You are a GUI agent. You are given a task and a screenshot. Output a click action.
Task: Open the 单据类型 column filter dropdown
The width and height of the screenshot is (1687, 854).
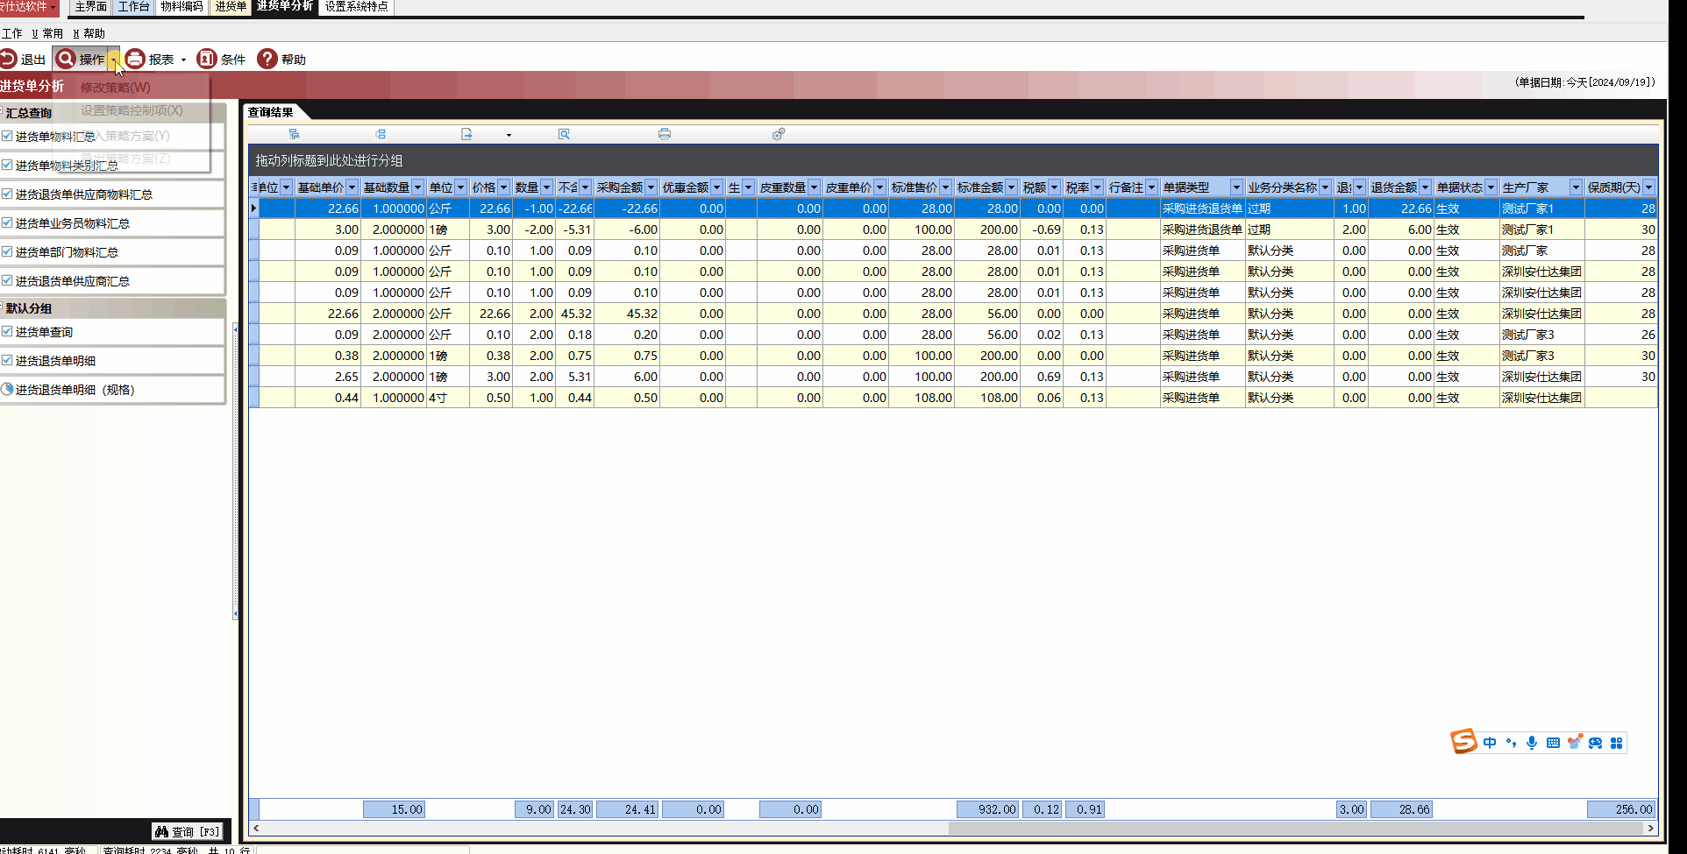coord(1236,187)
